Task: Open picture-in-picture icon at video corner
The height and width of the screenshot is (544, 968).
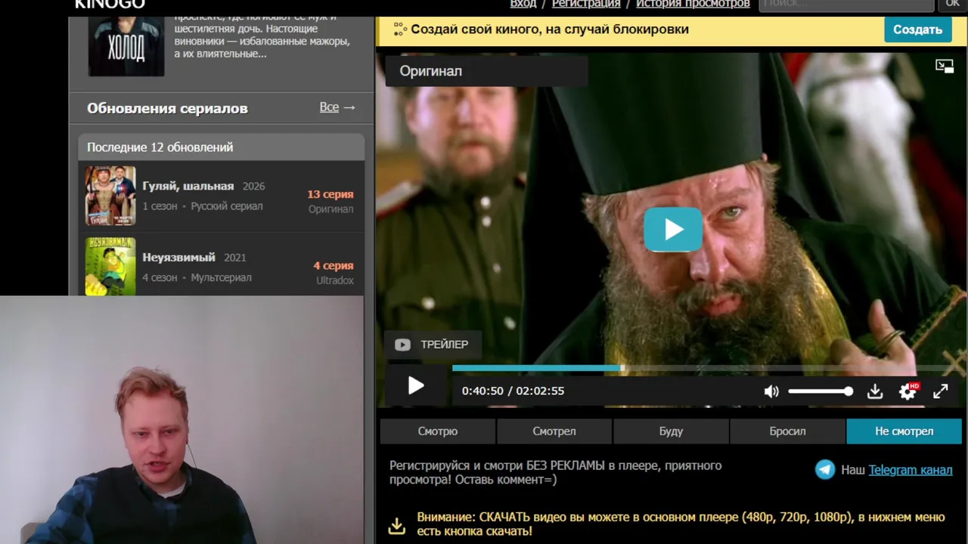Action: click(945, 66)
